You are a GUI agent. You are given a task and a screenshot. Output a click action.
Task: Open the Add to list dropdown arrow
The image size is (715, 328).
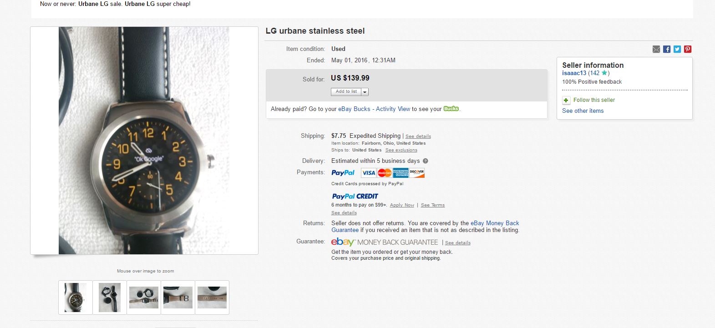pyautogui.click(x=365, y=92)
